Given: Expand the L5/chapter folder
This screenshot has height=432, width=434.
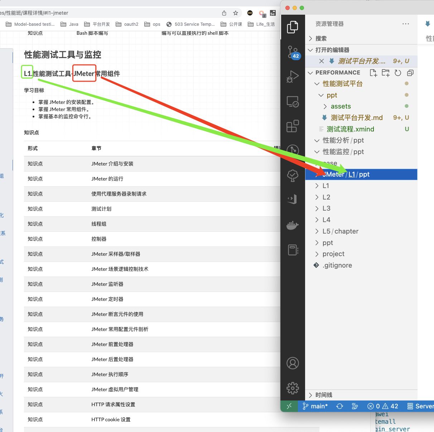Looking at the screenshot, I should 340,231.
